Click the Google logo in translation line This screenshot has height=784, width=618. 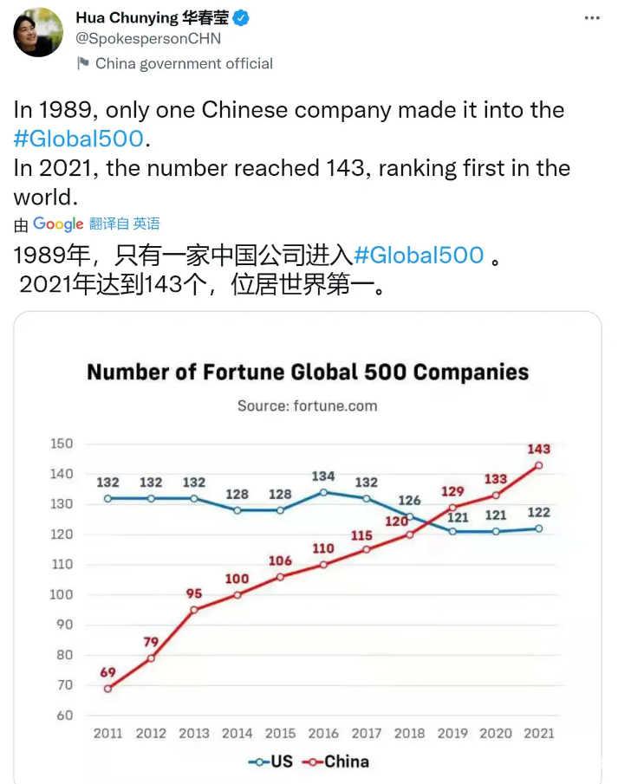(58, 224)
